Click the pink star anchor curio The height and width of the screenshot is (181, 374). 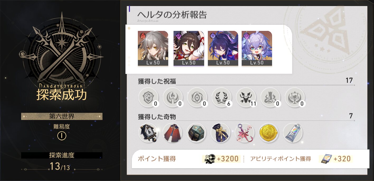[245, 133]
